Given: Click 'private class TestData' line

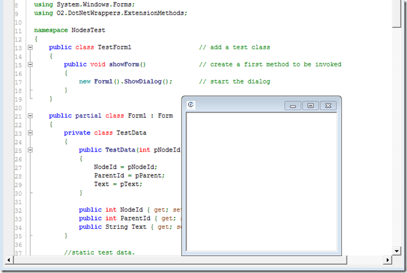Looking at the screenshot, I should point(105,133).
